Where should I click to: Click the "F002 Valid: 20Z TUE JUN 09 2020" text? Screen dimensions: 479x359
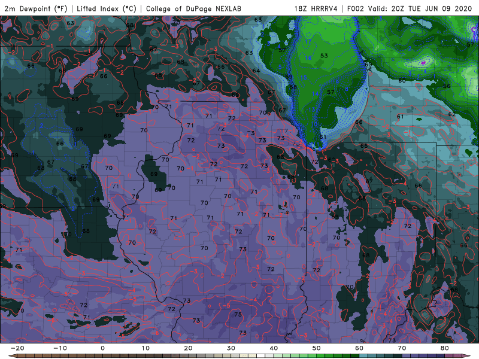point(410,8)
